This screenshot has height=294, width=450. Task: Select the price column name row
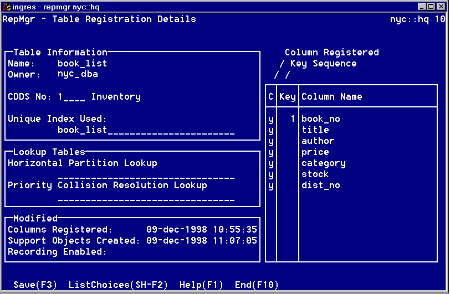(x=315, y=152)
